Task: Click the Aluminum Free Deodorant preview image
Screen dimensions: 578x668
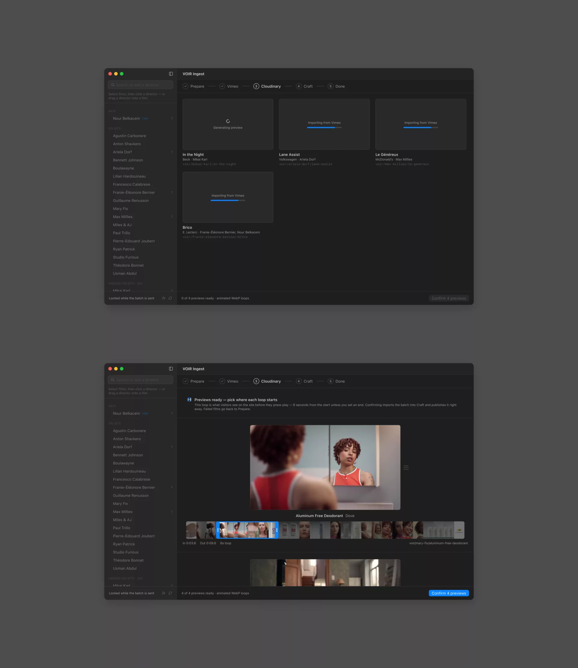Action: [325, 467]
